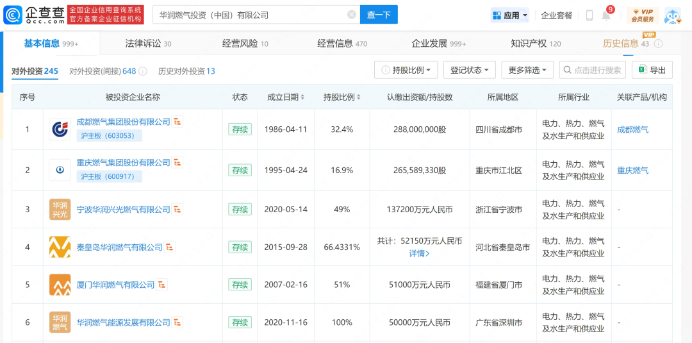
Task: Click shareholding cell 66.4331%
Action: tap(342, 247)
